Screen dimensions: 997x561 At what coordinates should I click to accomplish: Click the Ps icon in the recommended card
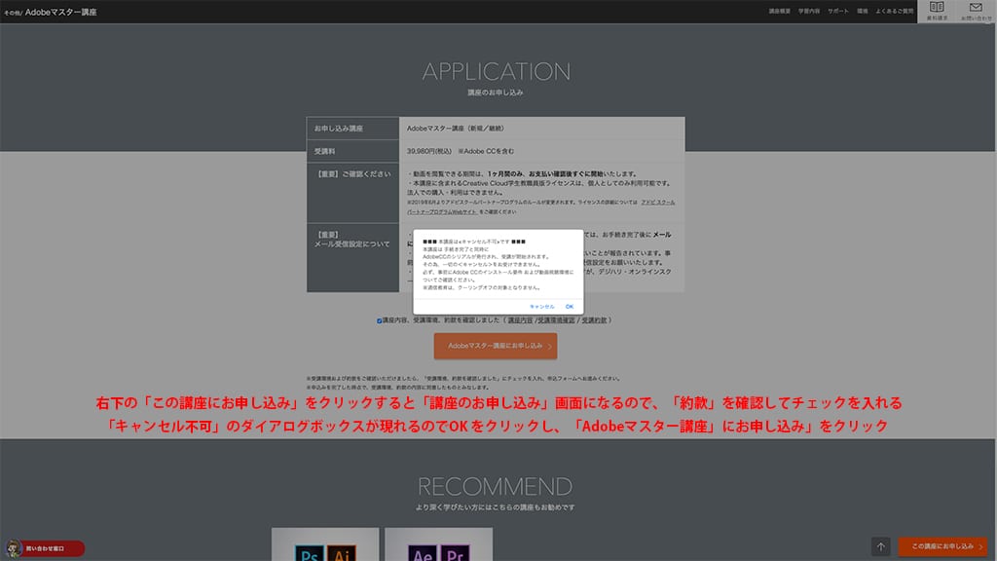309,553
